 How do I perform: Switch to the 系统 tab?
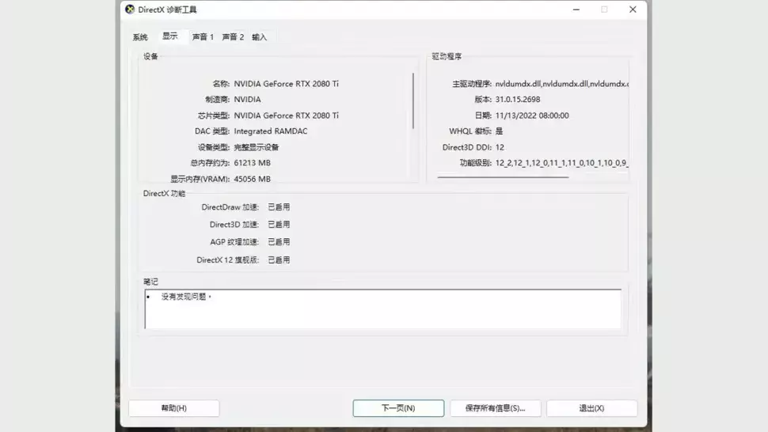(140, 37)
